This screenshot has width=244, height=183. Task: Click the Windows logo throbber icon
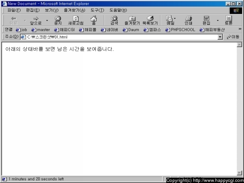[236, 11]
